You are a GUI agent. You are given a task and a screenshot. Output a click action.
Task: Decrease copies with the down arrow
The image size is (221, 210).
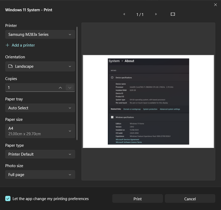pos(70,88)
